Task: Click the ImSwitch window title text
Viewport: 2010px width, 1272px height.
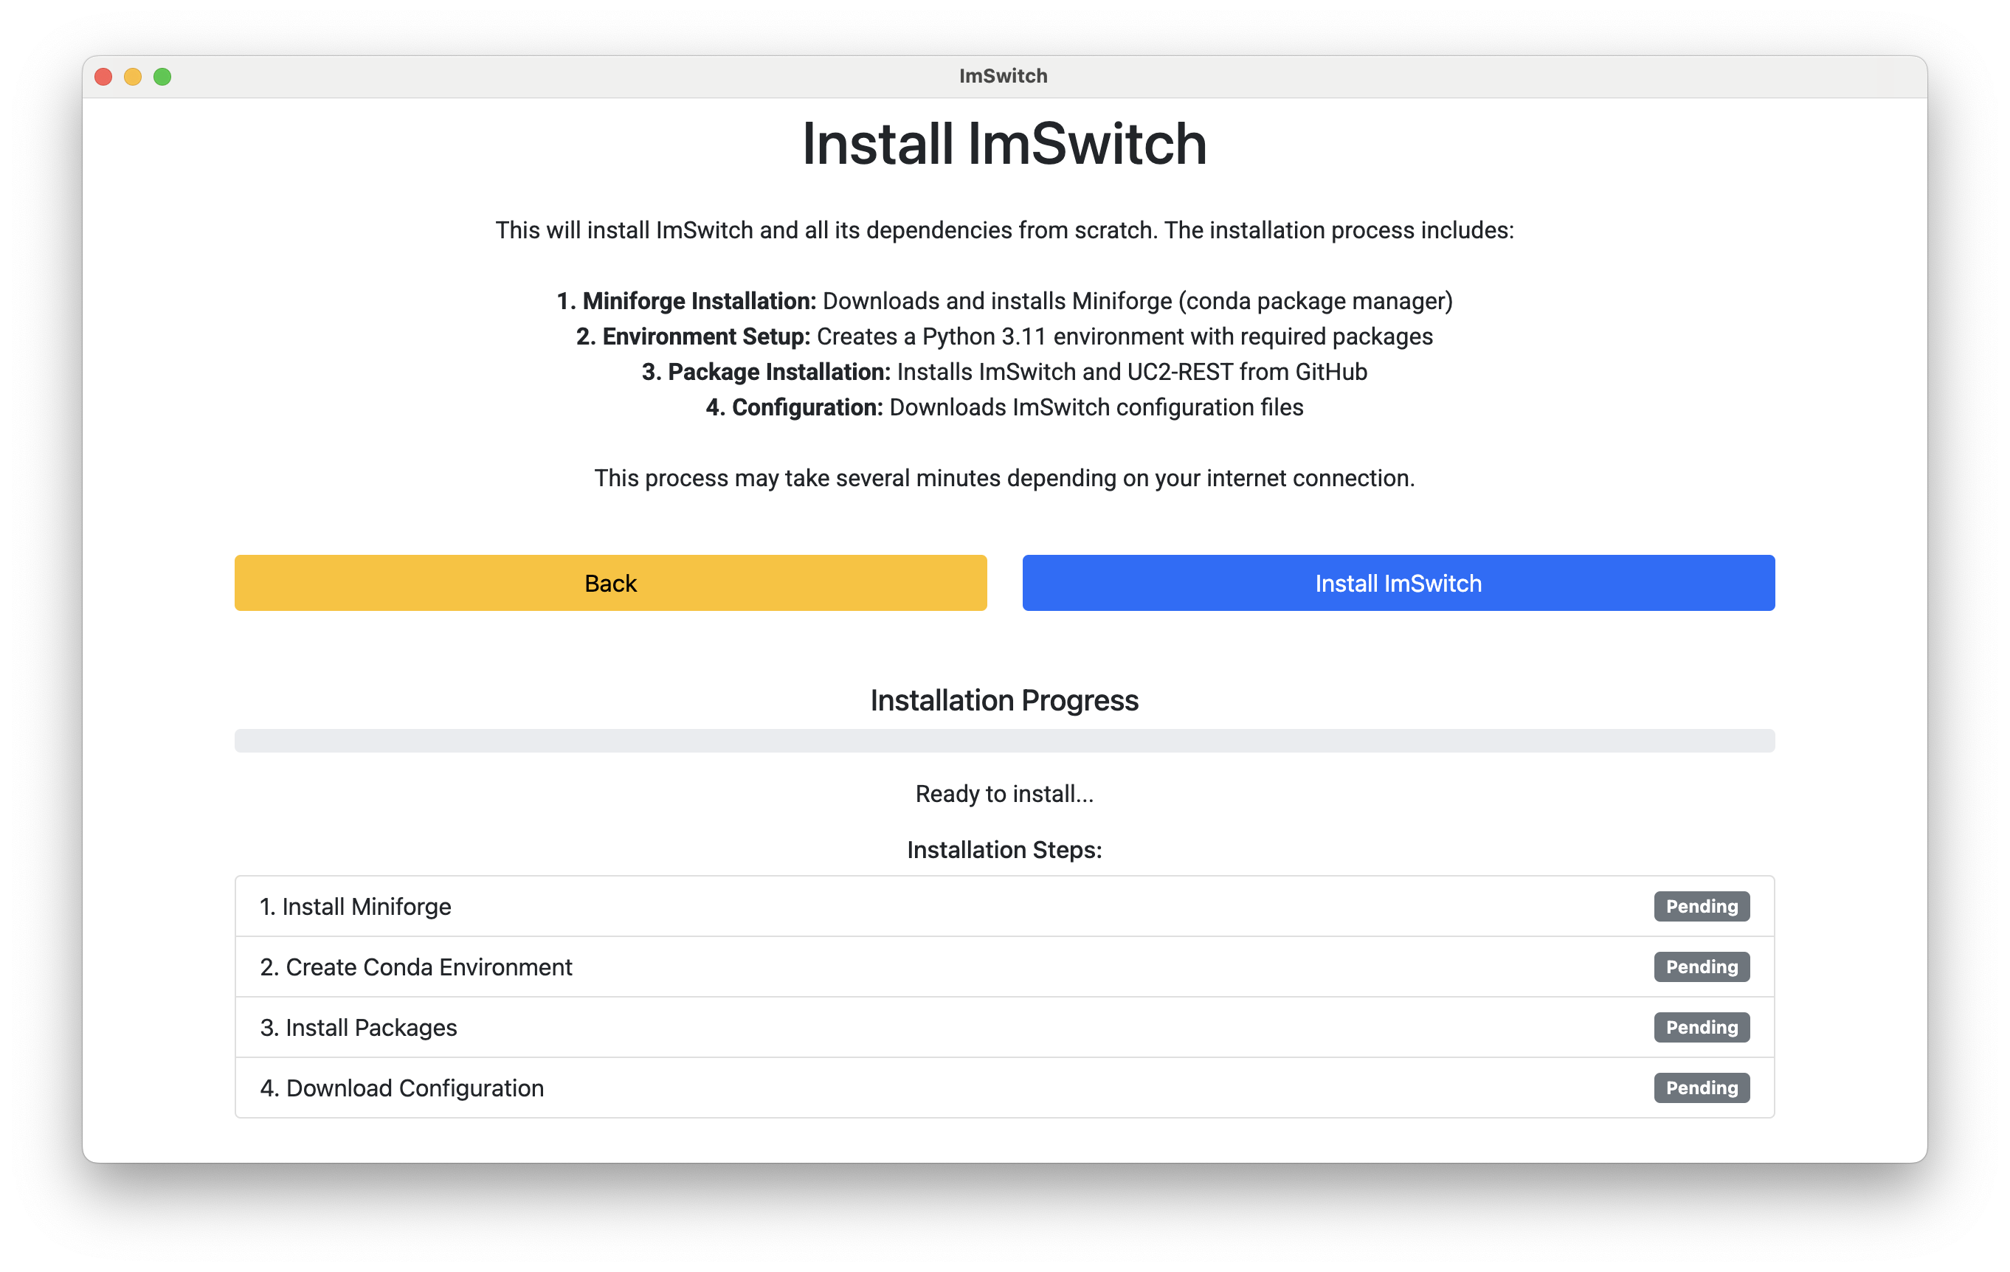Action: click(1004, 76)
